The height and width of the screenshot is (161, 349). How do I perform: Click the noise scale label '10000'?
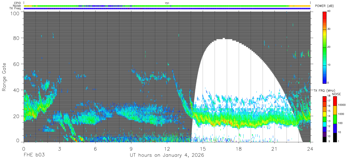point(342,105)
